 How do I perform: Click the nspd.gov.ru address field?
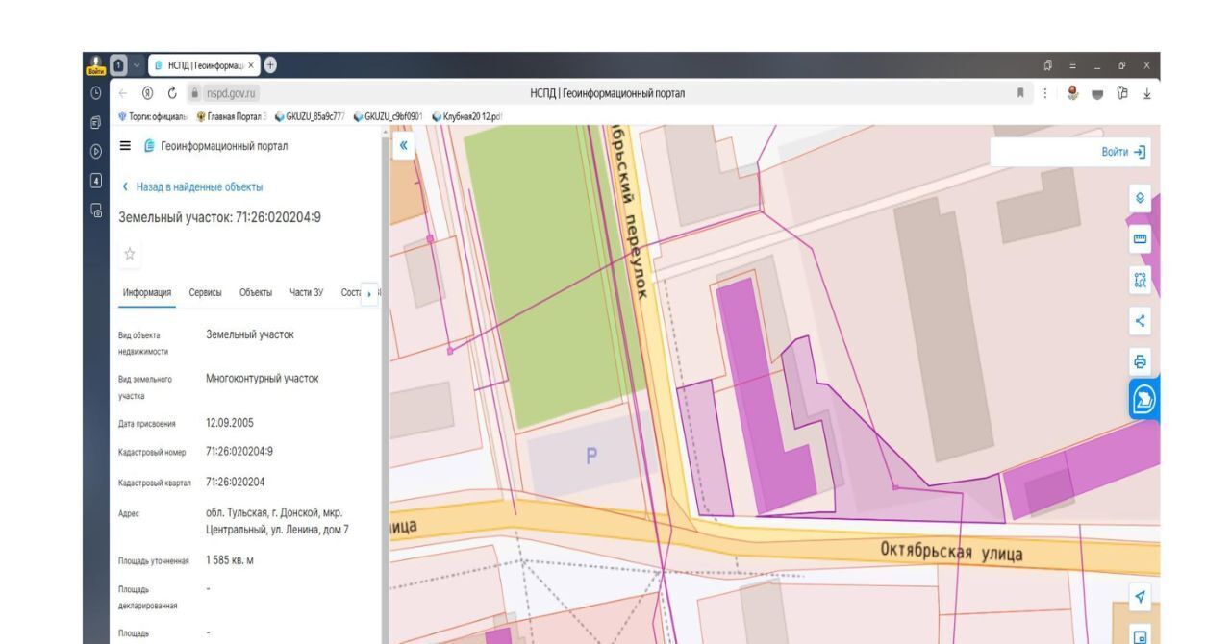tap(233, 93)
